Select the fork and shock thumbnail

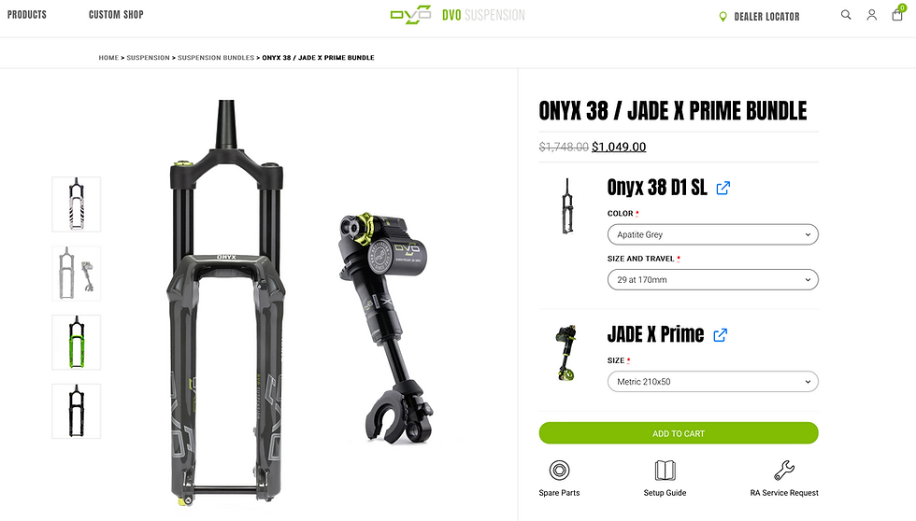(77, 274)
